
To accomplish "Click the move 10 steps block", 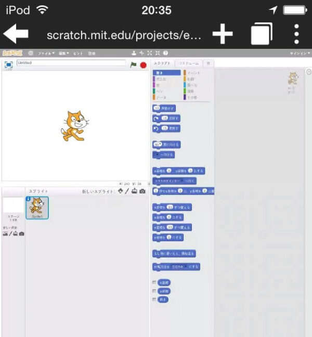I will point(164,108).
